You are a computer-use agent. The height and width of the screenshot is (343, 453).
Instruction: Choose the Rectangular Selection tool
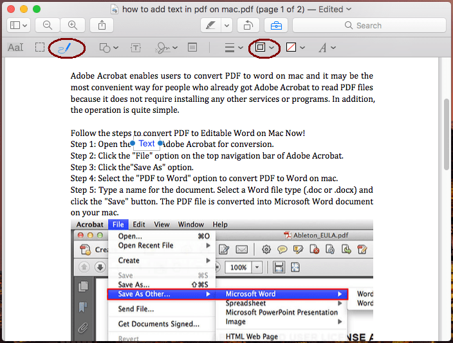click(x=40, y=48)
